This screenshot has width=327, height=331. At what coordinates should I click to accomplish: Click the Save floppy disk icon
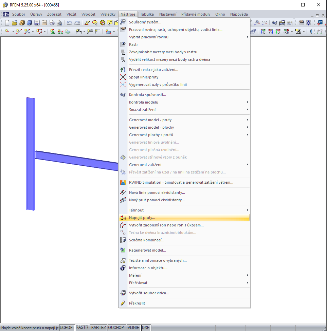37,23
